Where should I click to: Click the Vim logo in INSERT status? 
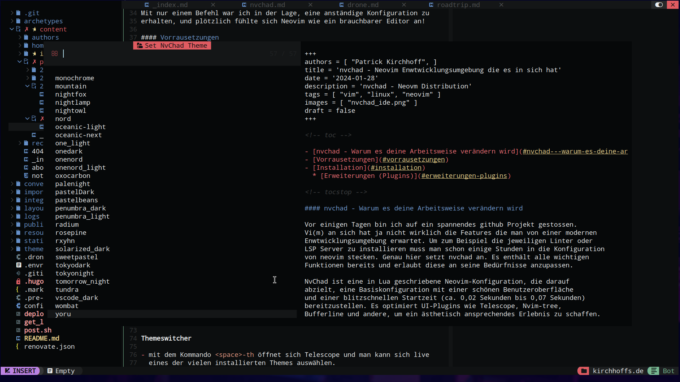point(7,371)
